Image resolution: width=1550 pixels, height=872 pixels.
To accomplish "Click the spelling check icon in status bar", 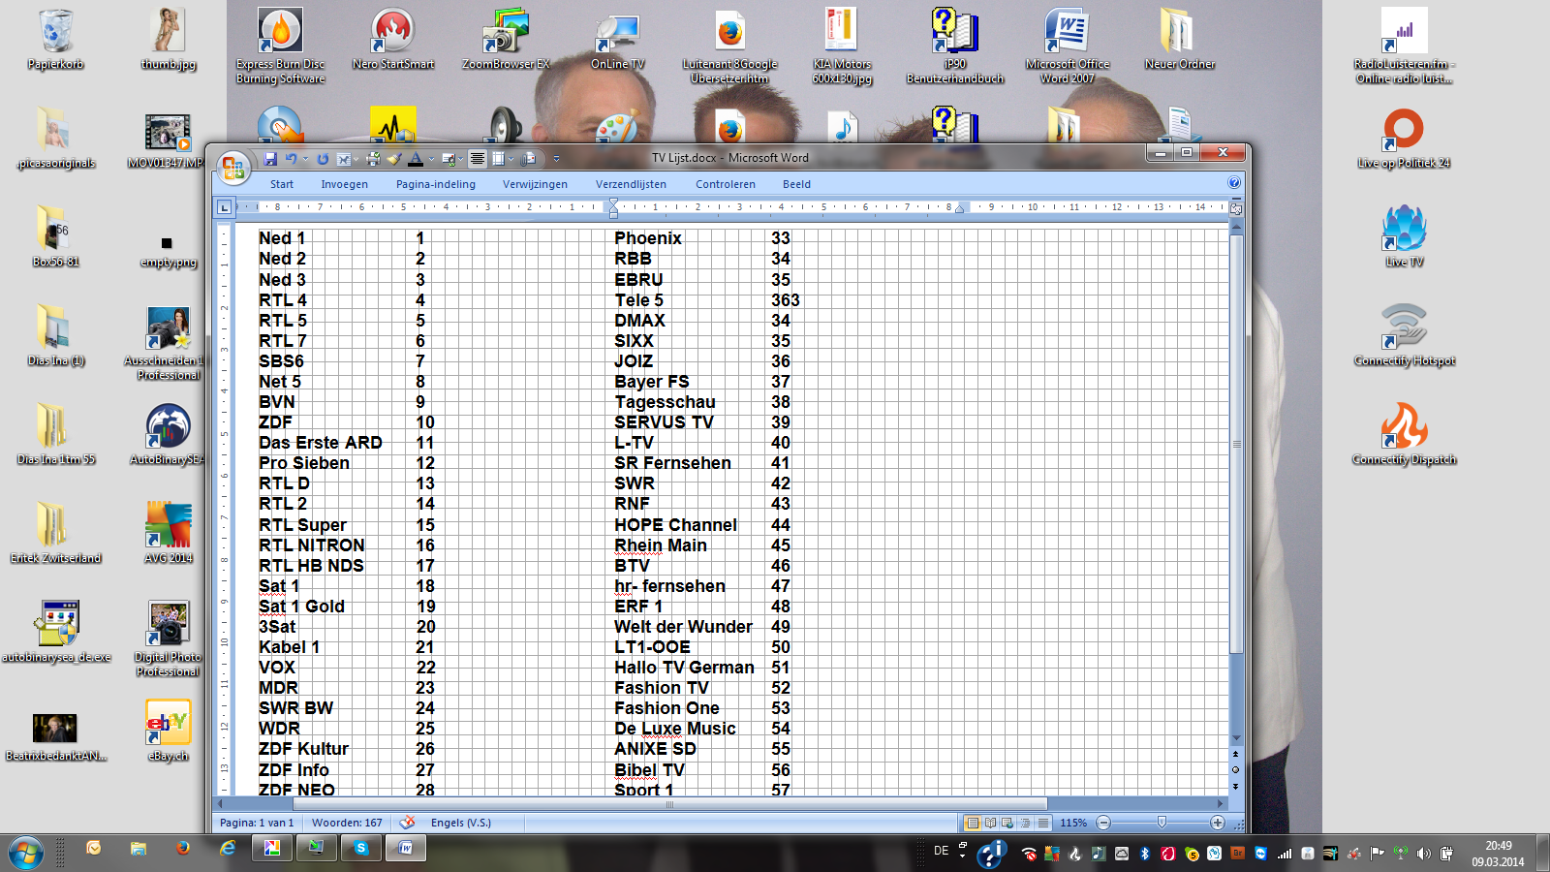I will [408, 823].
